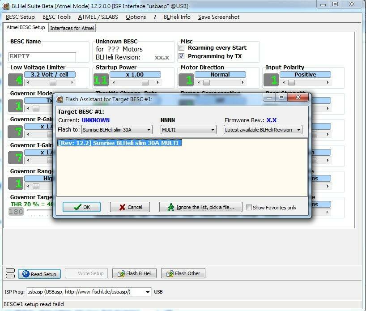Select Rev 12.2 Sunrise BLHeli slim 30A MULTI entry
Screen dimensions: 366x311
(x=119, y=143)
